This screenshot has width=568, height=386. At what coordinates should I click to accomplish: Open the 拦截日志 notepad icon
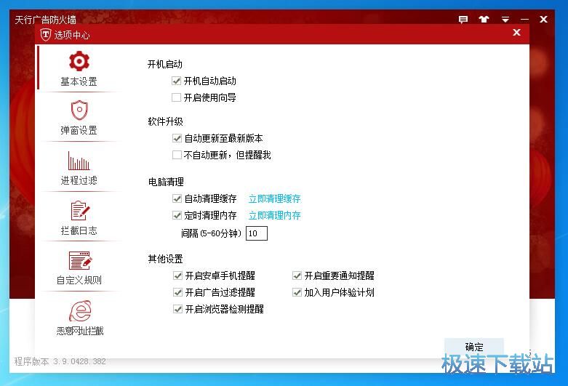point(80,210)
